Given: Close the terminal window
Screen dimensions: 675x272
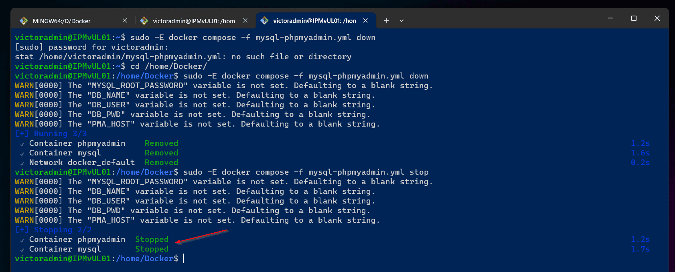Looking at the screenshot, I should point(657,18).
